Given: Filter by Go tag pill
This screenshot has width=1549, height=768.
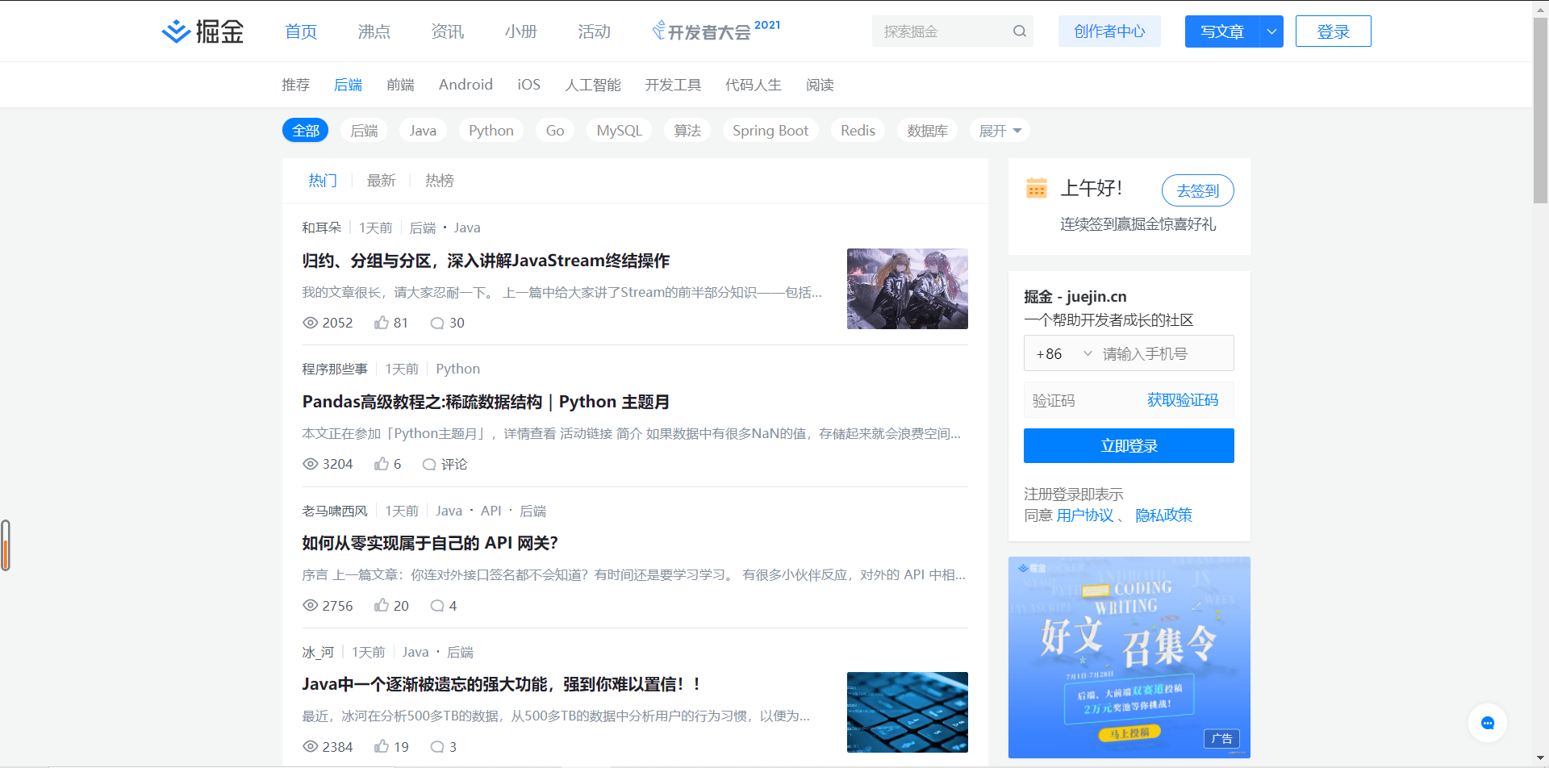Looking at the screenshot, I should point(555,131).
